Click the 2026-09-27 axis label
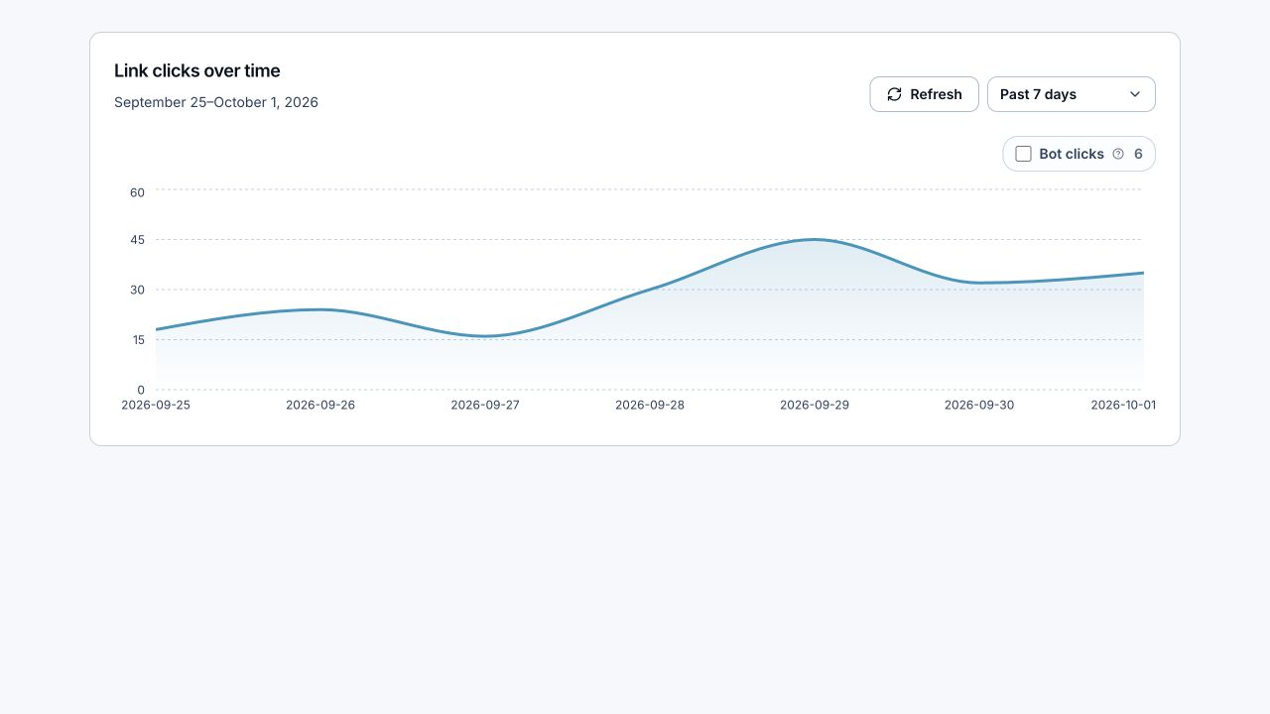This screenshot has width=1270, height=714. pos(485,405)
